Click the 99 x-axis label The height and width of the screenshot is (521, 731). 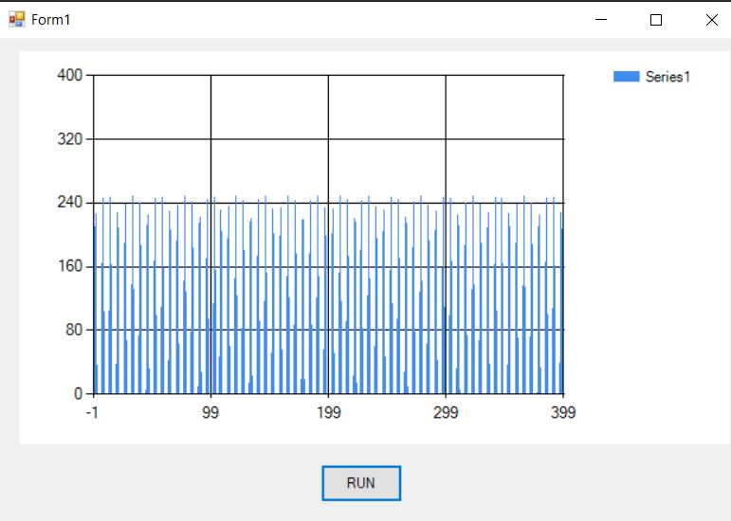210,412
